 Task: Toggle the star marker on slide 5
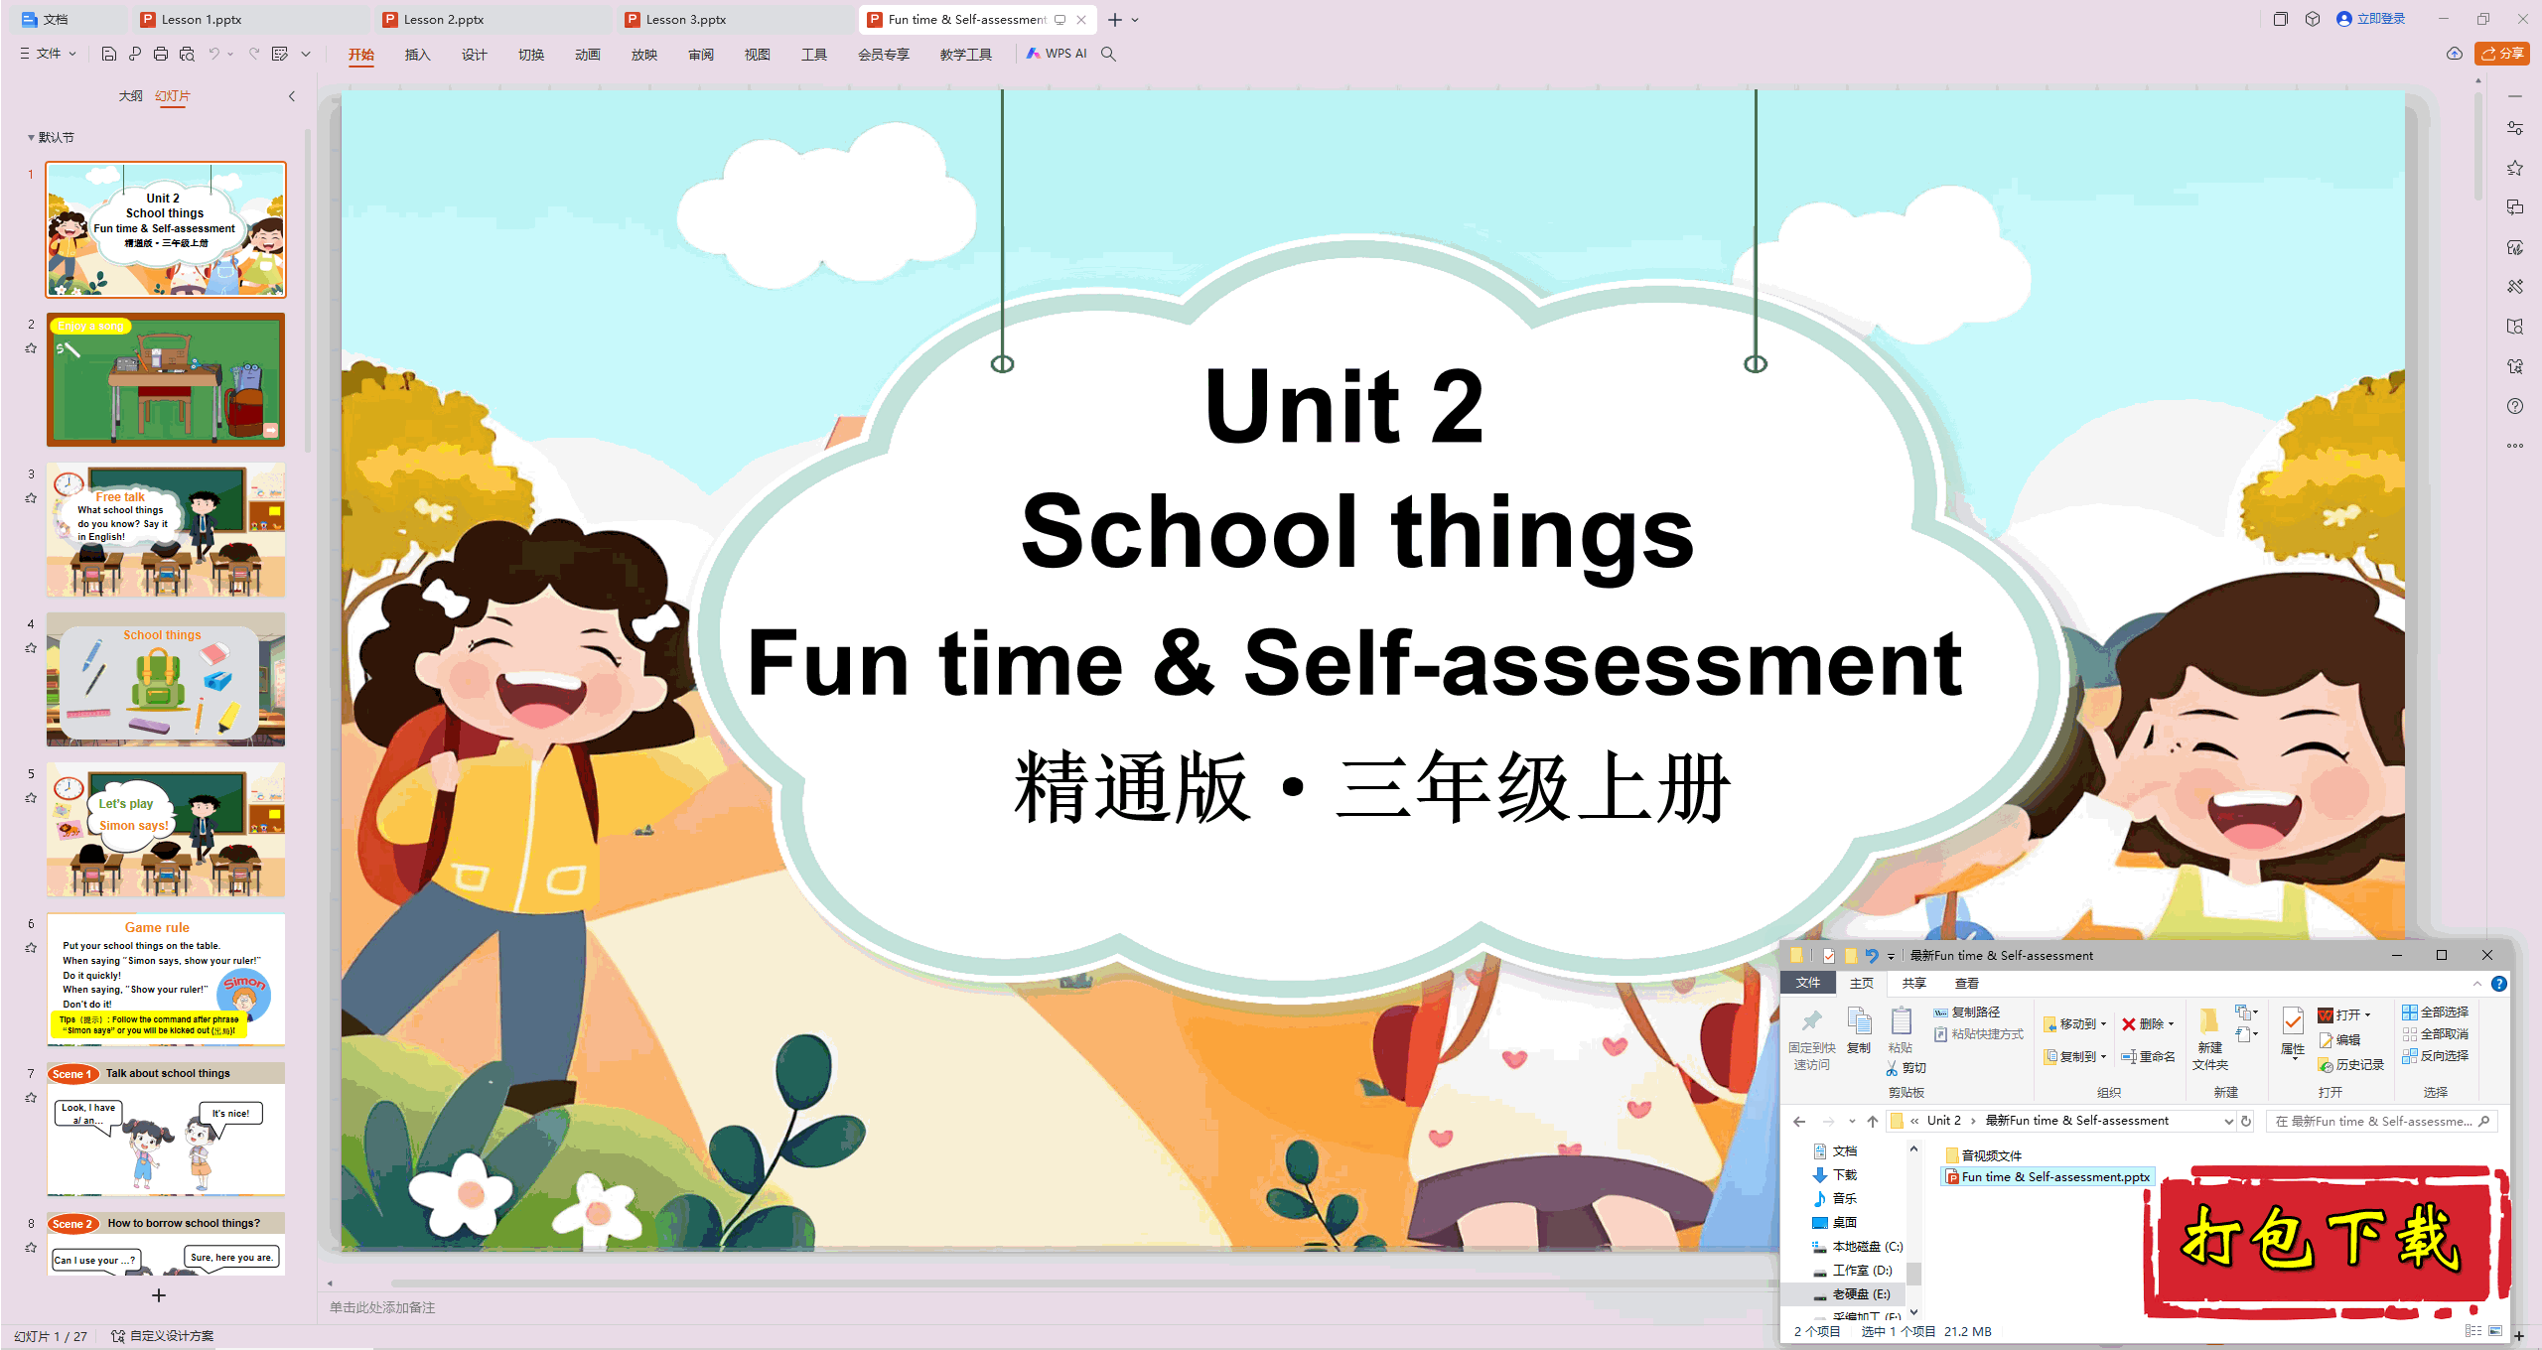click(x=31, y=798)
